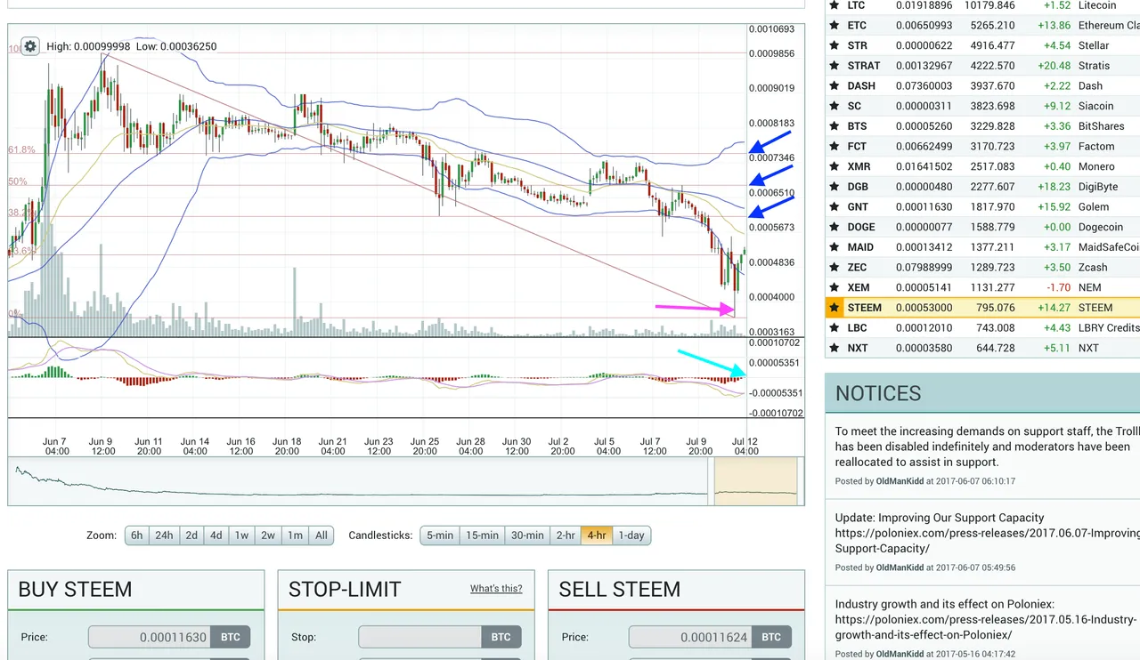
Task: Select the active 4-hr candlesticks option
Action: click(x=597, y=535)
